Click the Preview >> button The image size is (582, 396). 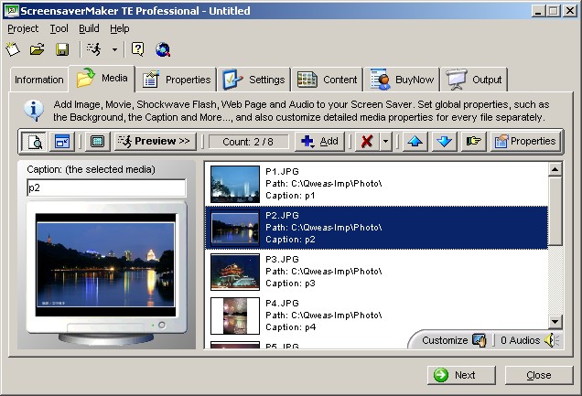point(156,141)
